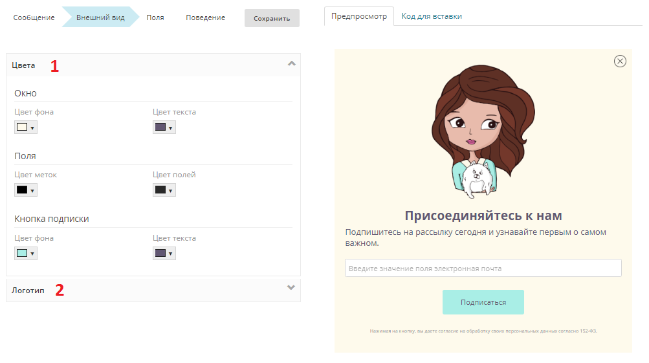The image size is (649, 363).
Task: Expand the Логотип section chevron
Action: click(291, 289)
